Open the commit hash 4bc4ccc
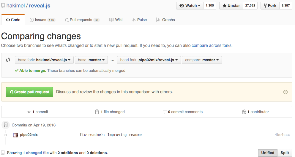 pos(282,135)
